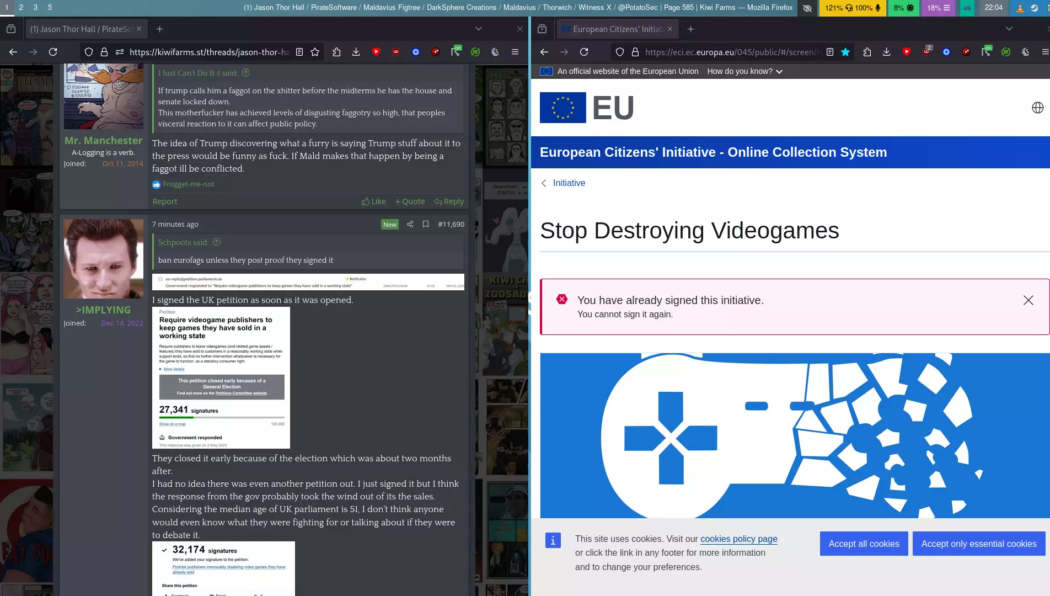Open the language globe selector on EU page

pyautogui.click(x=1038, y=108)
